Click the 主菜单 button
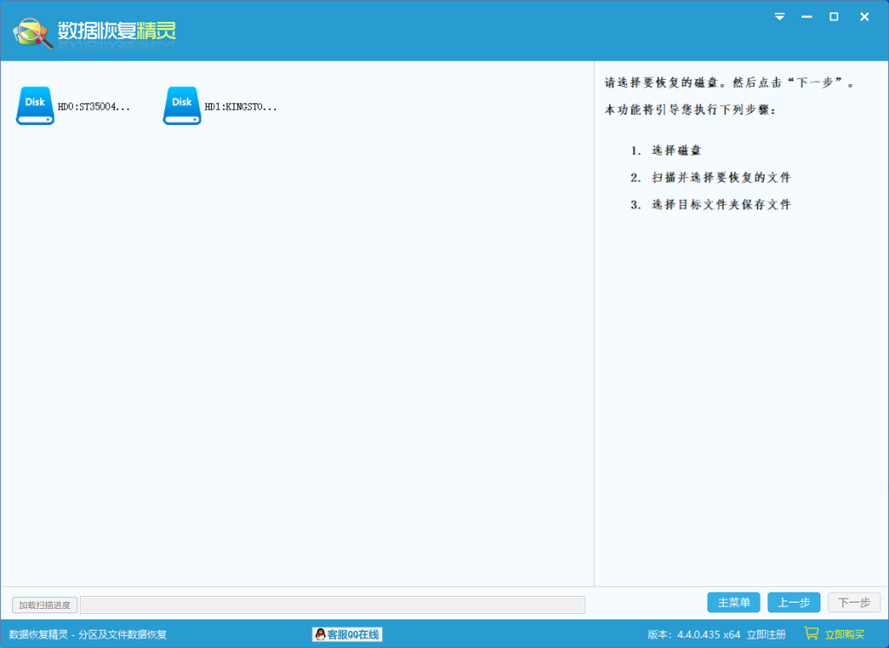889x648 pixels. [734, 603]
